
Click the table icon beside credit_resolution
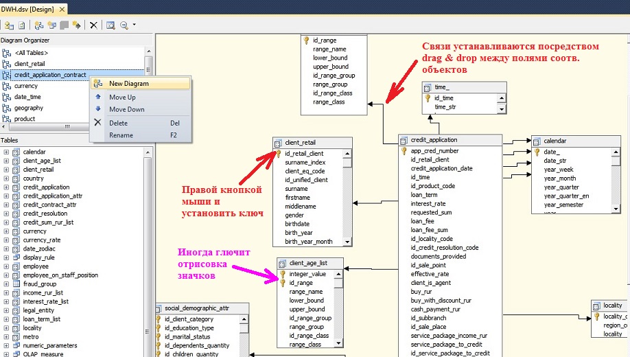(16, 214)
